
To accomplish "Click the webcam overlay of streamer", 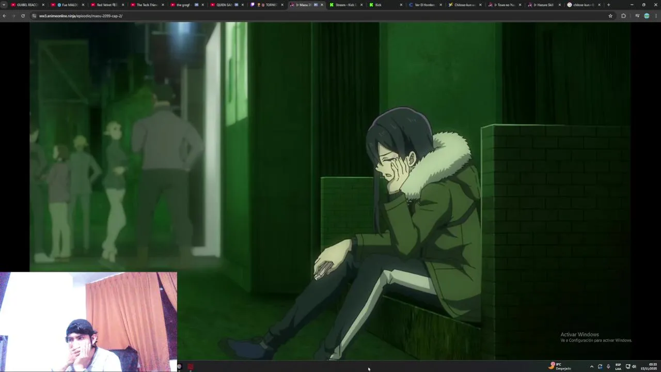I will 88,322.
